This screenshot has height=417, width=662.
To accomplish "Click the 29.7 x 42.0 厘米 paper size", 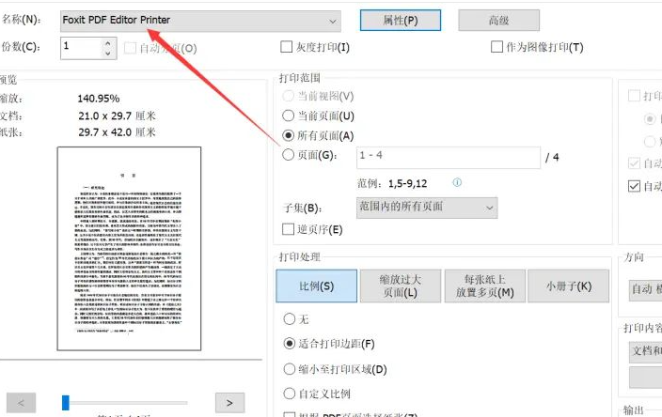I will 117,132.
